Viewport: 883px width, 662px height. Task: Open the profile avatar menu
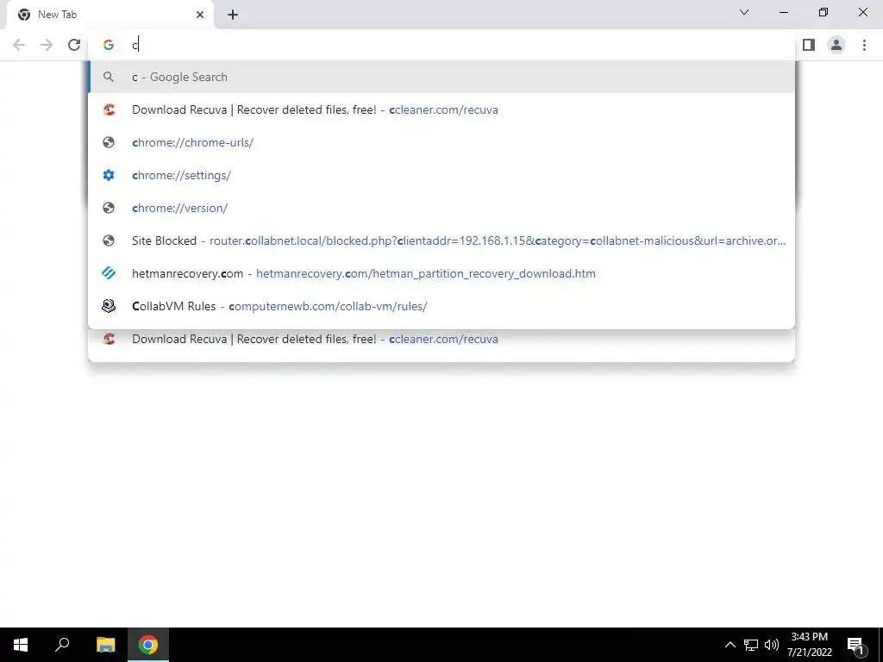(836, 45)
